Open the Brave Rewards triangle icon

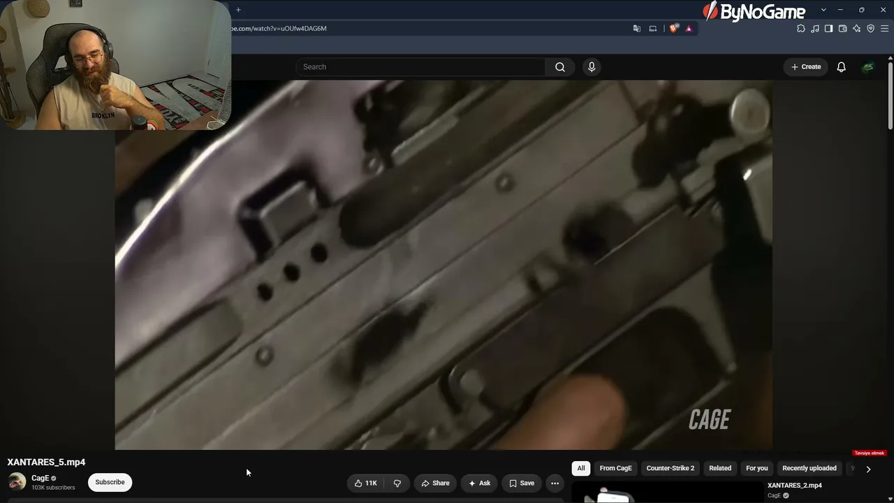pyautogui.click(x=689, y=29)
